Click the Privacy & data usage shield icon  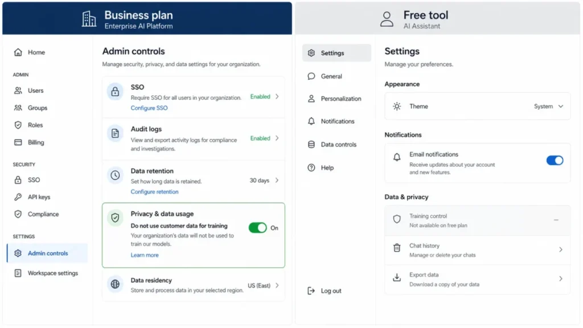coord(115,218)
